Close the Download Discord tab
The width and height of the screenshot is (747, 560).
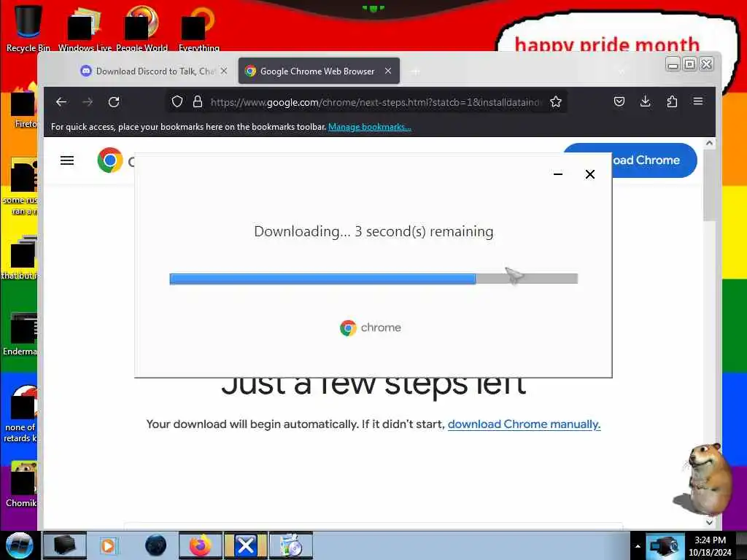pos(224,71)
